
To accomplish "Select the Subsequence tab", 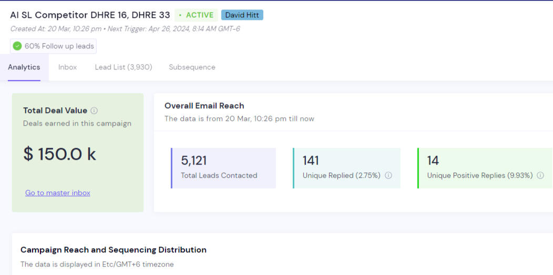I will pyautogui.click(x=192, y=67).
